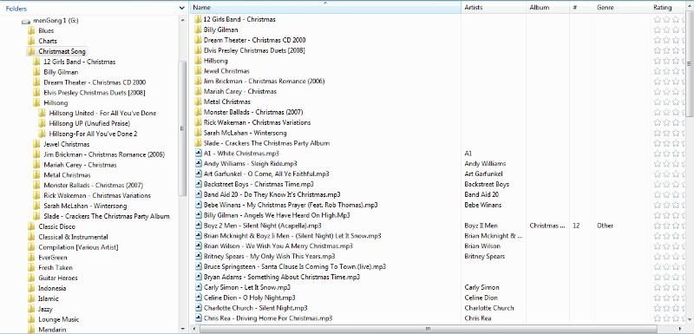
Task: Click the horizontal scrollbar thumb at bottom
Action: [x=428, y=329]
